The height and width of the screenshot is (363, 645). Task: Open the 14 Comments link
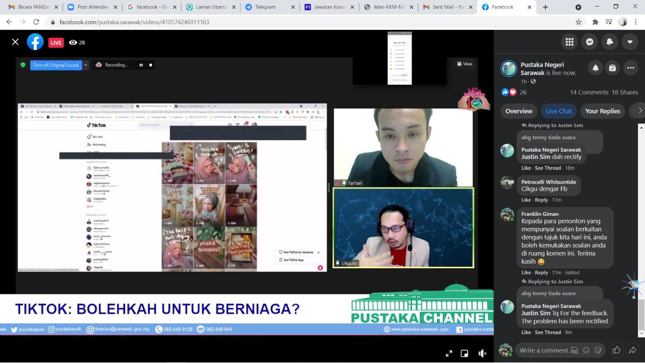tap(589, 92)
